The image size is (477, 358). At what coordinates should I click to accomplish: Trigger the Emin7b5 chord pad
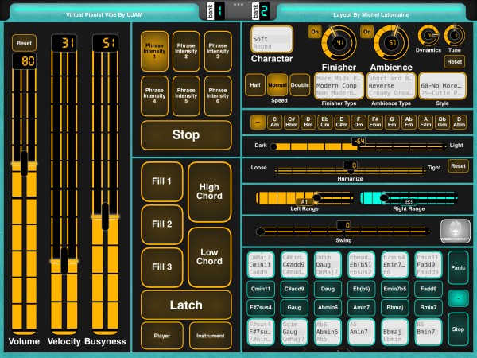point(395,289)
